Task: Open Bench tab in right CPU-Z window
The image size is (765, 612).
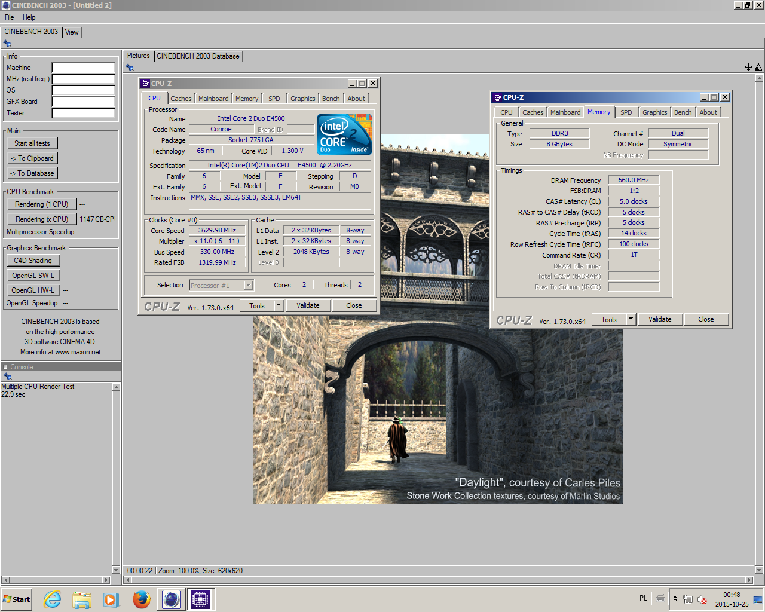Action: (683, 112)
